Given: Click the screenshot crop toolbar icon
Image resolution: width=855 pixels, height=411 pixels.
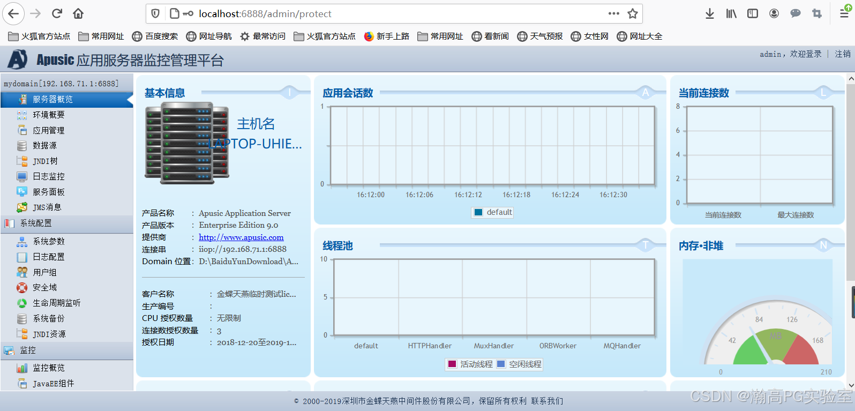Looking at the screenshot, I should pos(817,13).
